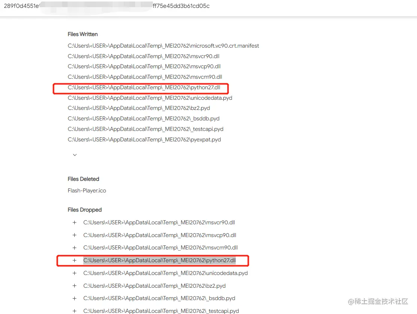The height and width of the screenshot is (314, 417).
Task: Select the written msvcm90.dll path
Action: pyautogui.click(x=145, y=77)
